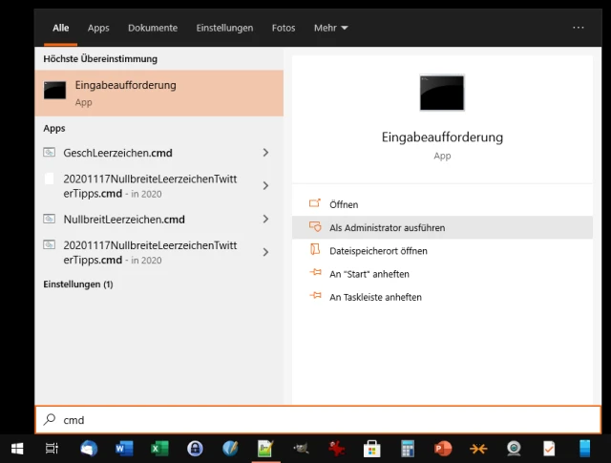Select the Einstellungen filter tab
This screenshot has height=463, width=611.
(223, 29)
